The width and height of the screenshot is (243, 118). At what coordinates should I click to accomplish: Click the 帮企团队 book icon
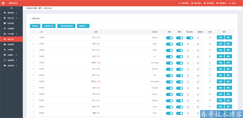[192, 3]
